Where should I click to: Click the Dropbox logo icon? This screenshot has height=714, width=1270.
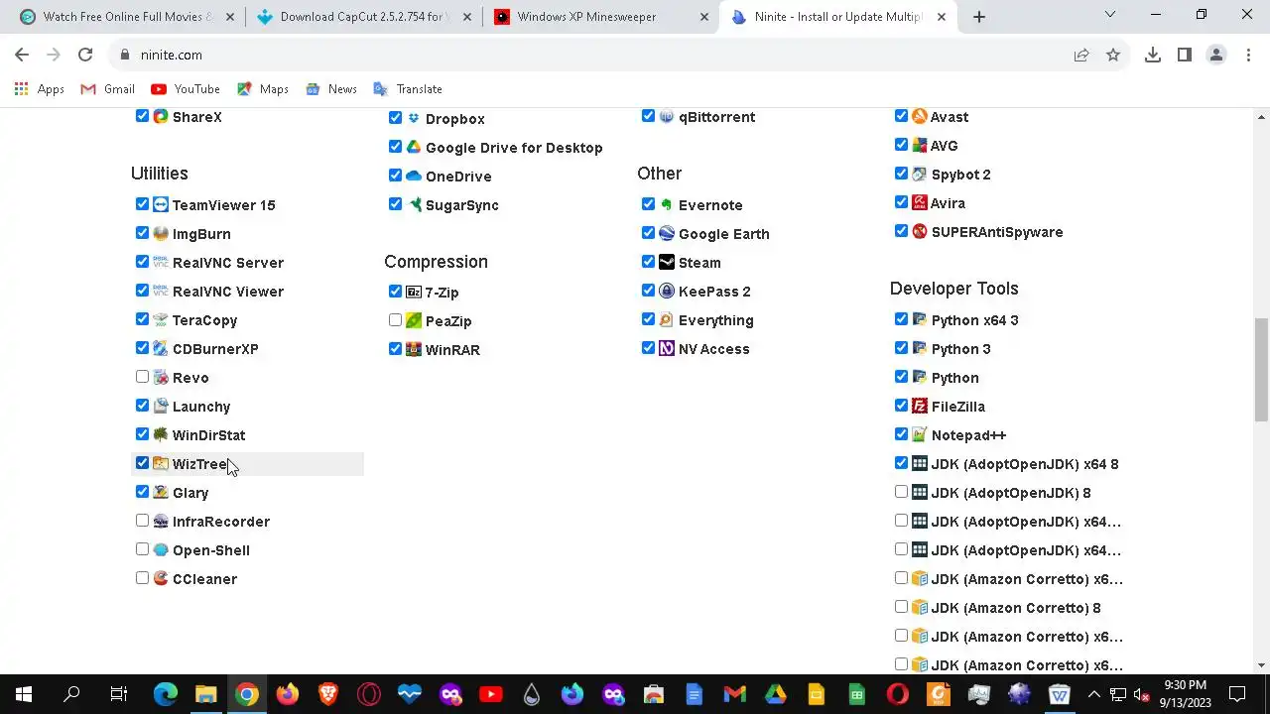pos(414,118)
